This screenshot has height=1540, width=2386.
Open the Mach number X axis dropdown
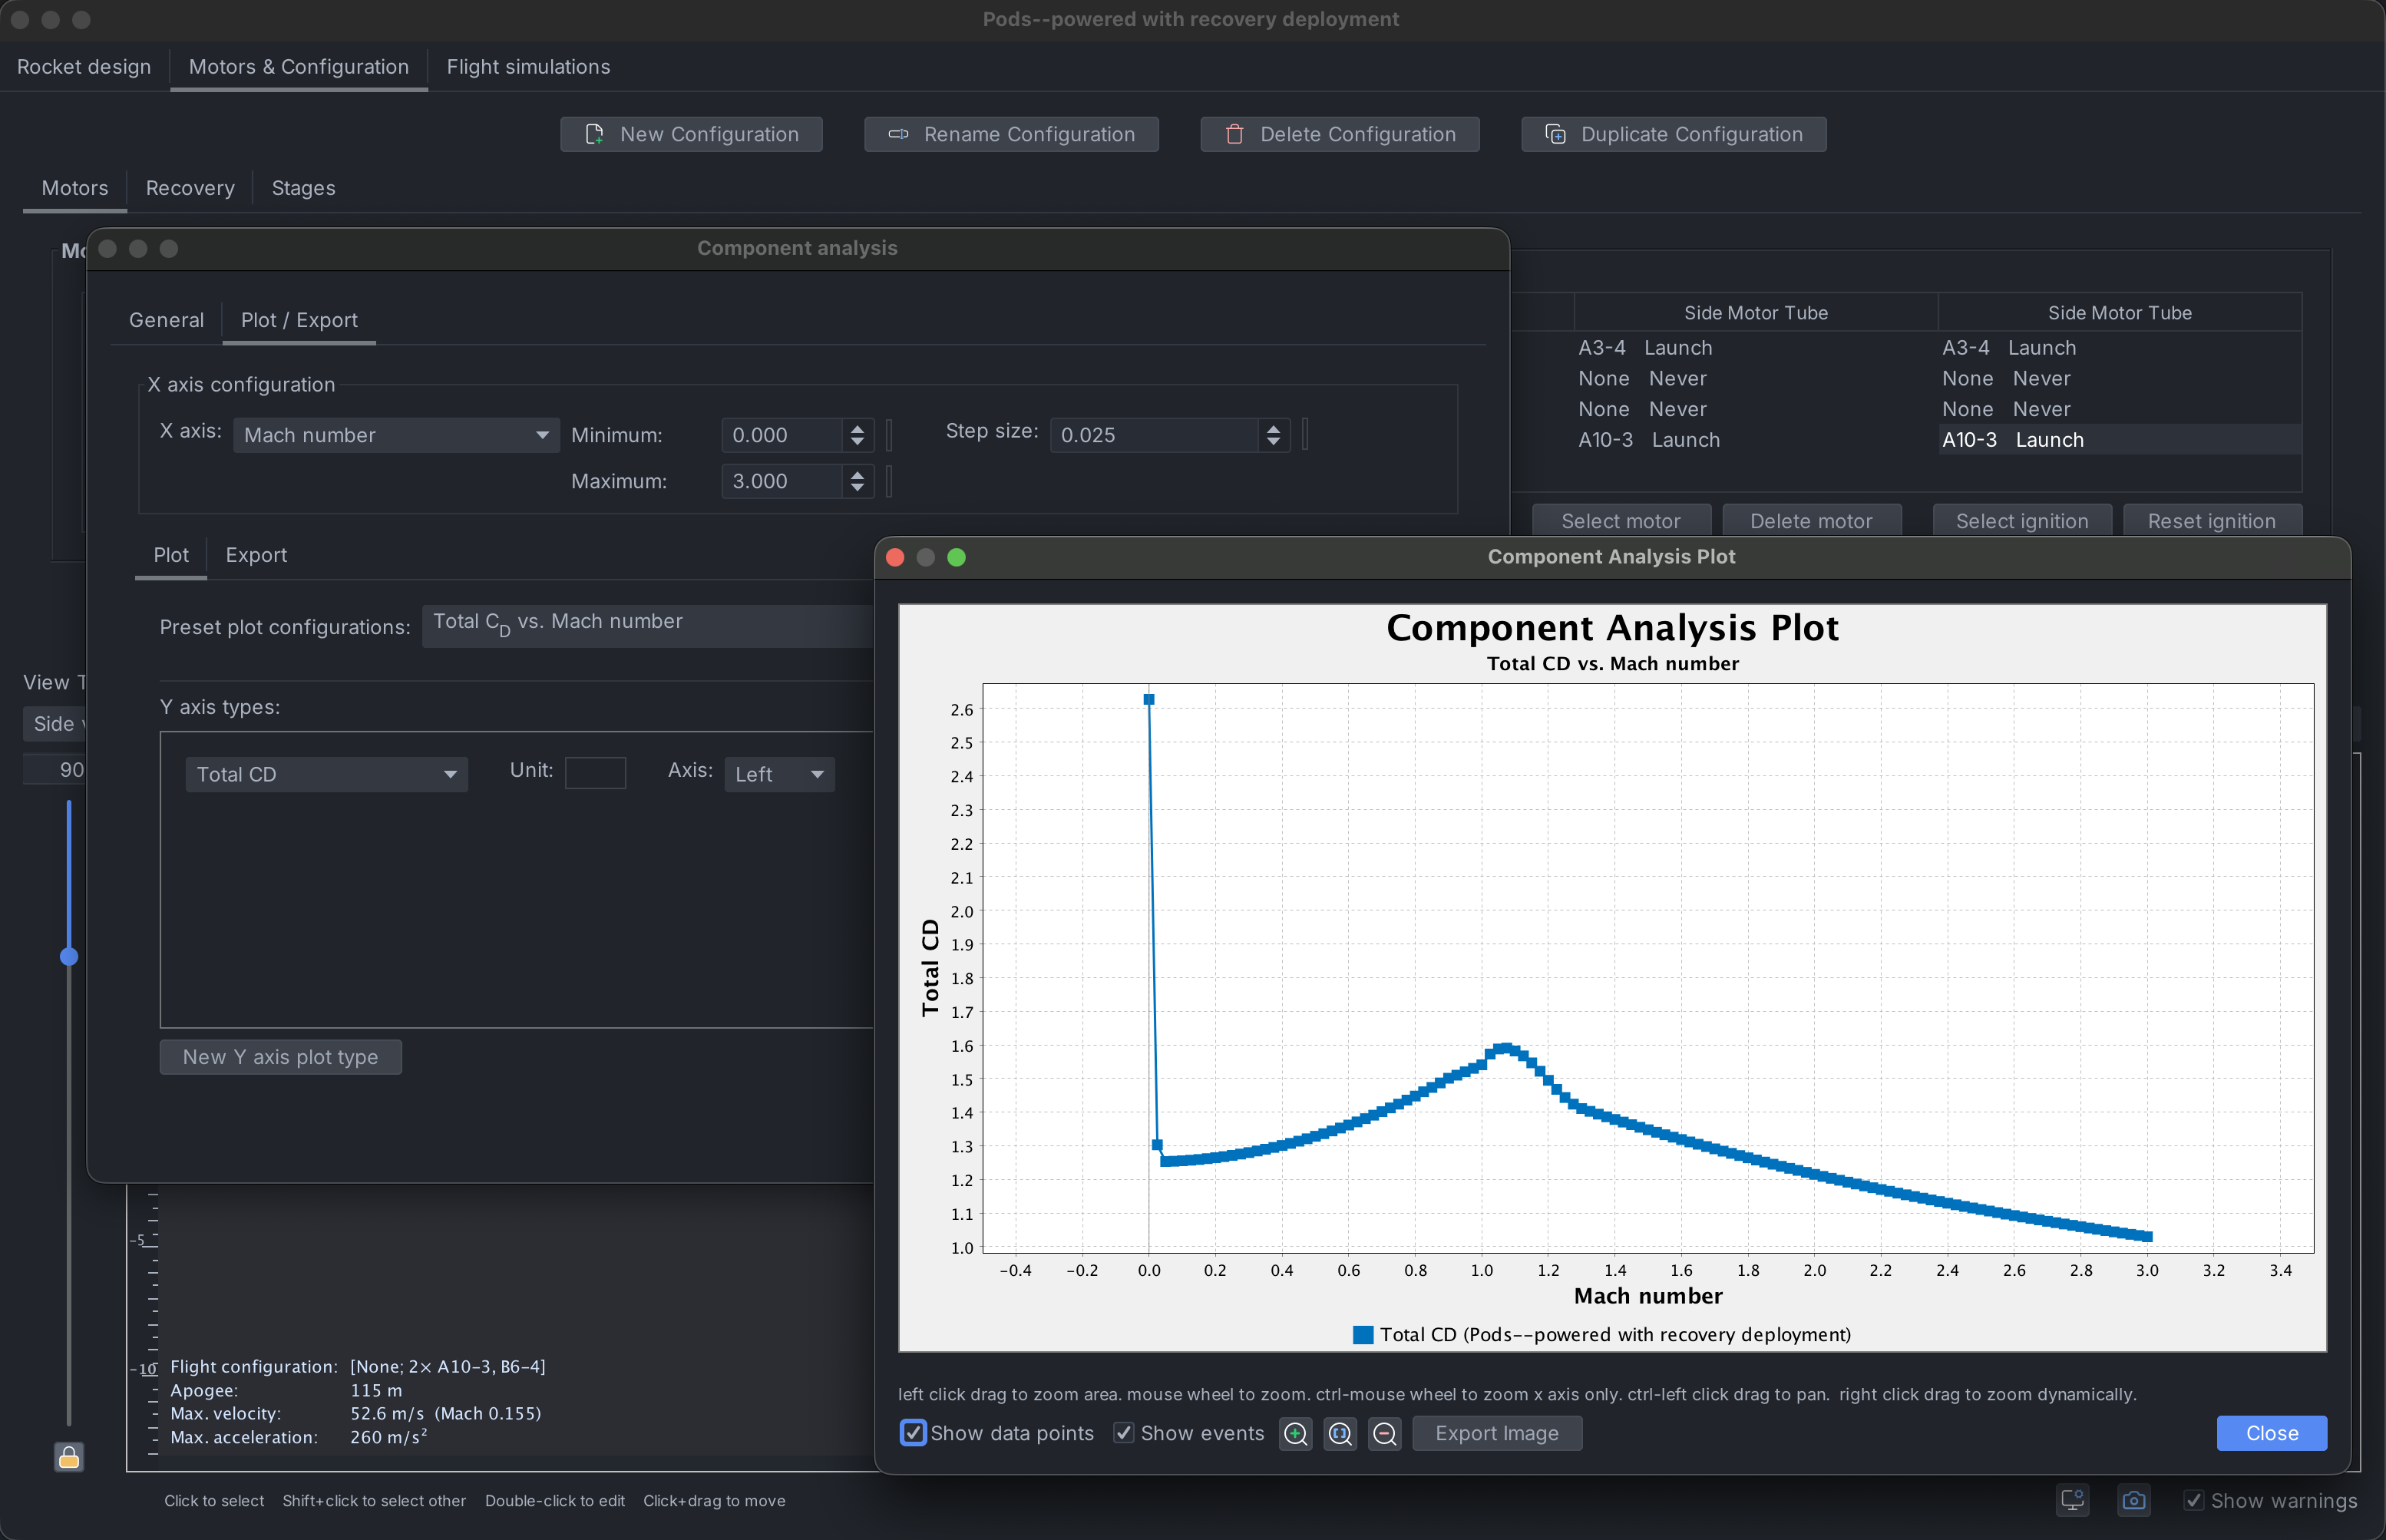click(396, 434)
